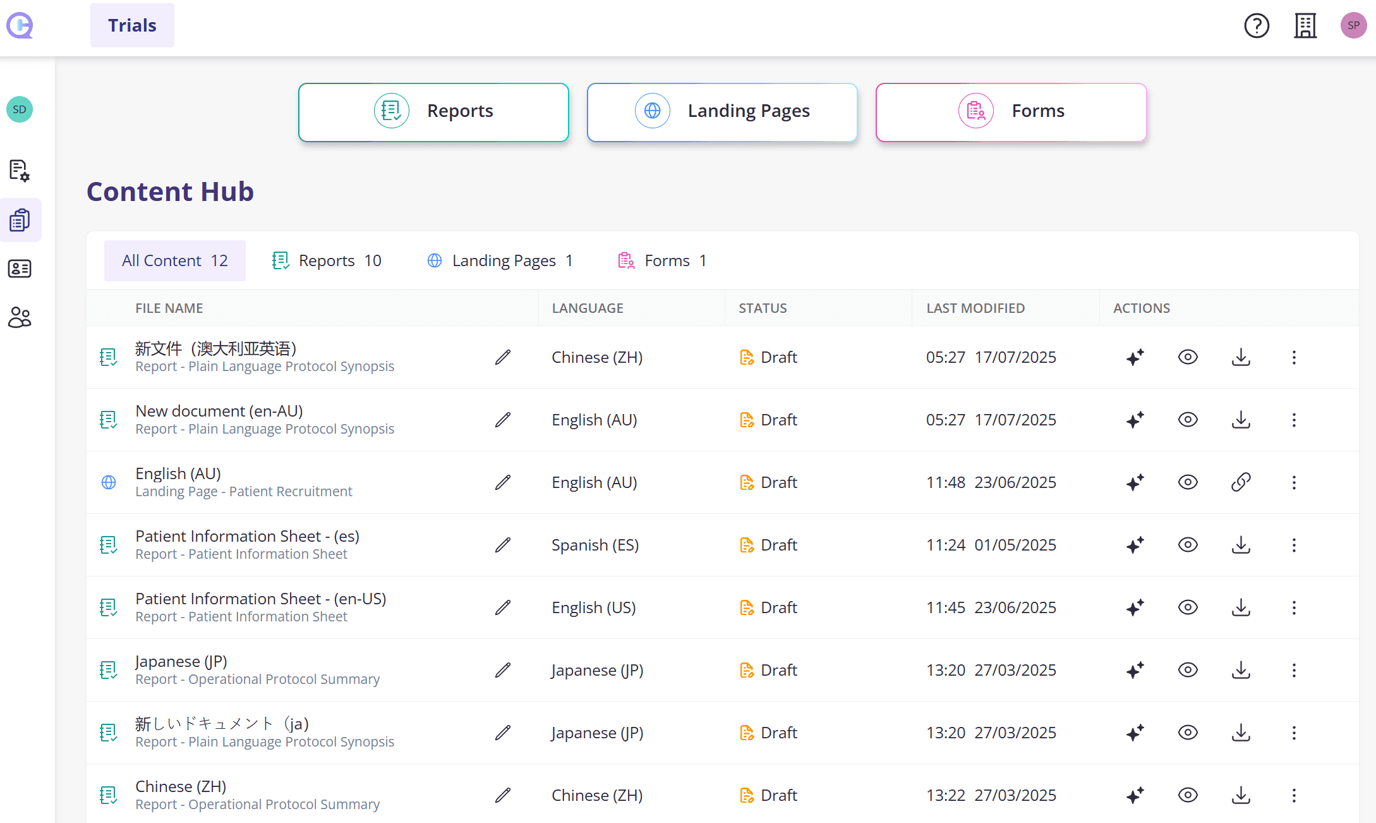The image size is (1376, 823).
Task: Toggle preview eye for the English (AU) landing page
Action: 1187,482
